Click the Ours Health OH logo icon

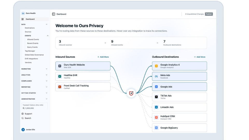(x=23, y=13)
